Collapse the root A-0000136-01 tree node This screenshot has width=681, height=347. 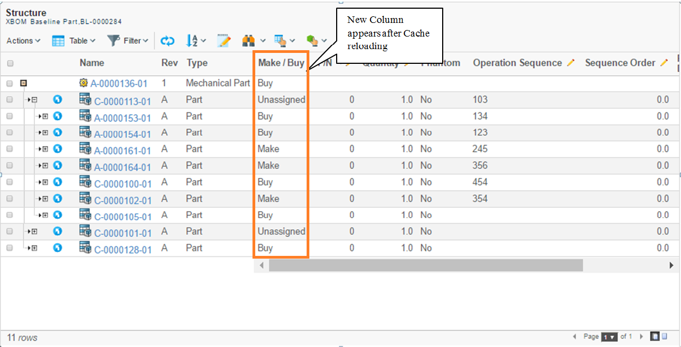pyautogui.click(x=24, y=83)
